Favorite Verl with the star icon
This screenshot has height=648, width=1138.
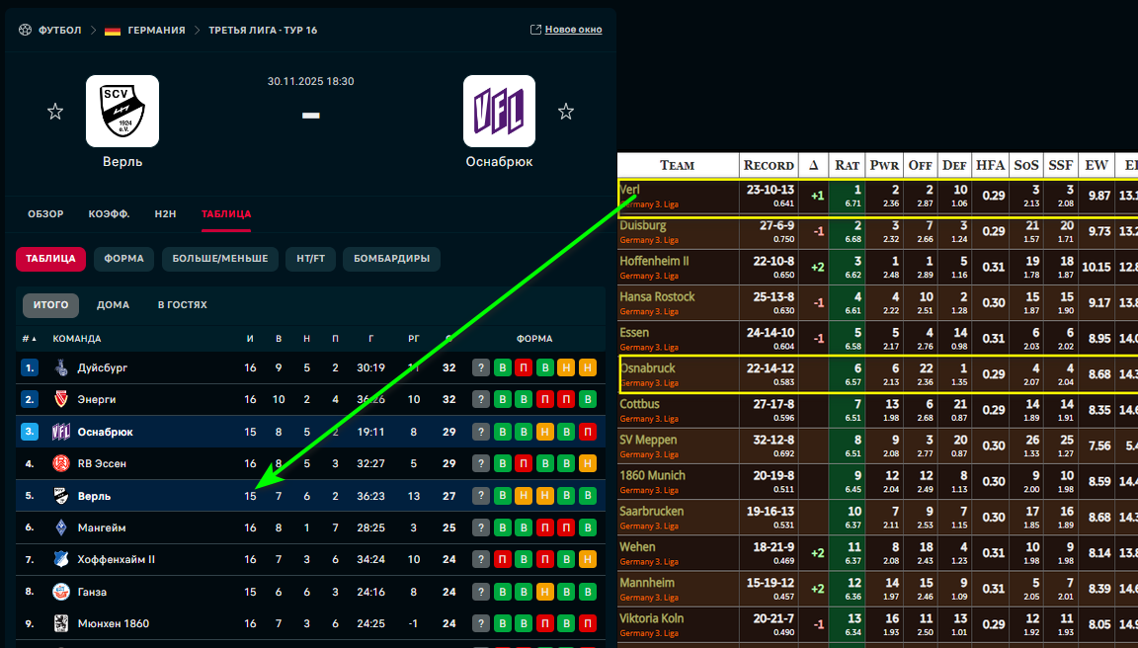coord(55,112)
